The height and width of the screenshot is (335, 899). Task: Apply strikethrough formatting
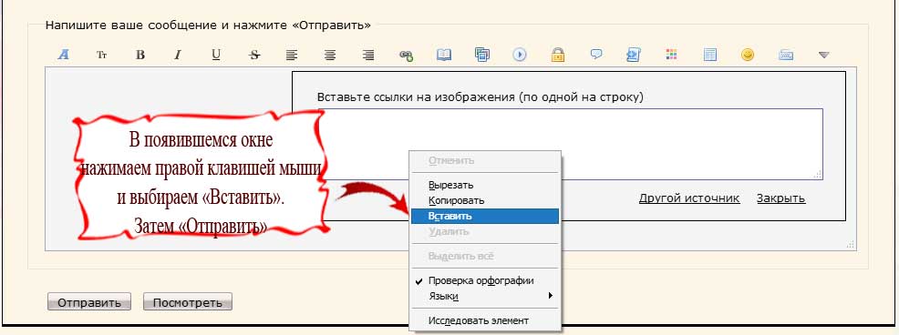click(x=254, y=55)
